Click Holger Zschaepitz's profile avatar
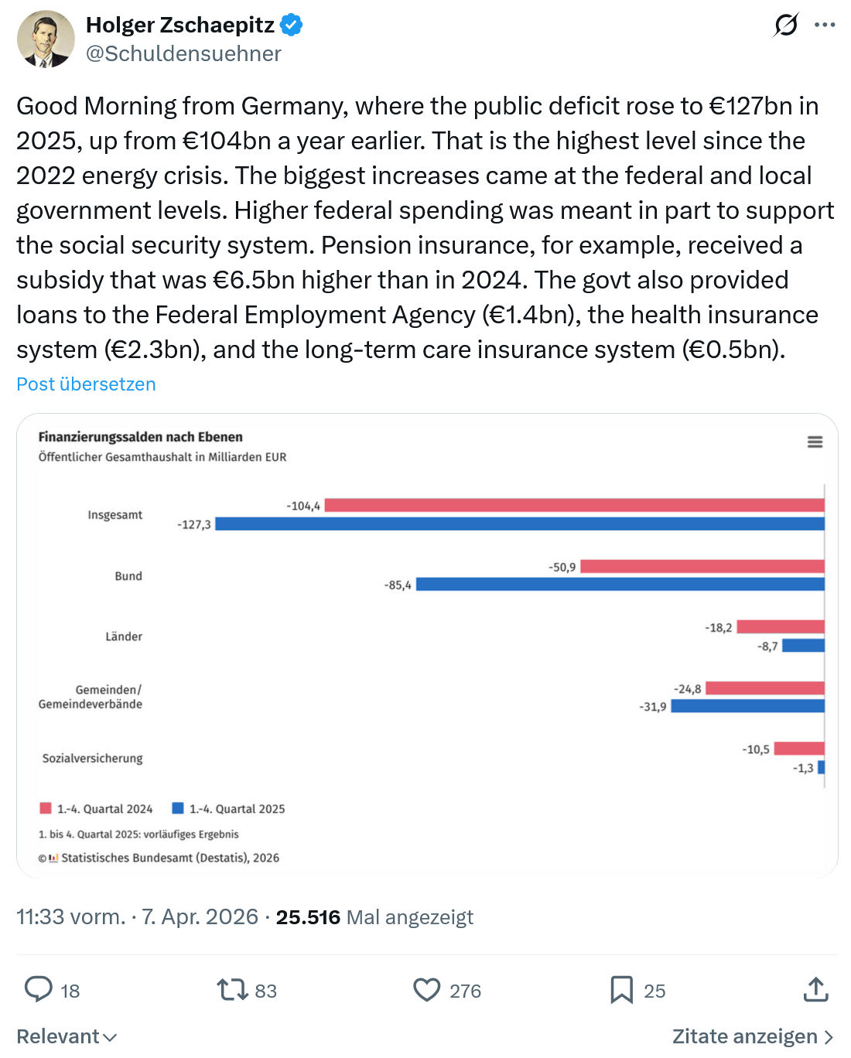Screen dimensions: 851x1058 pos(46,39)
